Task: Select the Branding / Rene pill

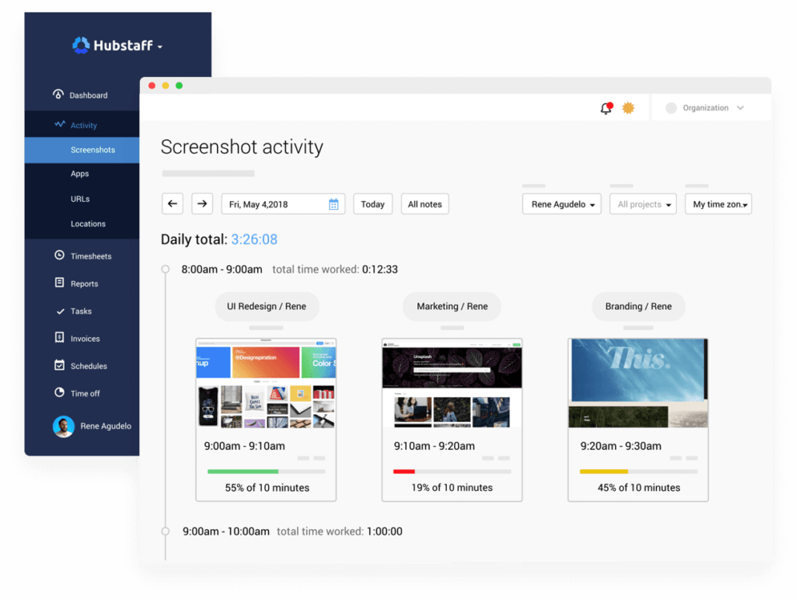Action: [x=639, y=306]
